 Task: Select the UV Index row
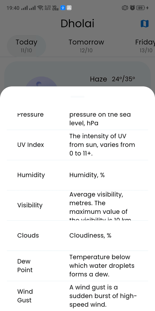(77, 145)
